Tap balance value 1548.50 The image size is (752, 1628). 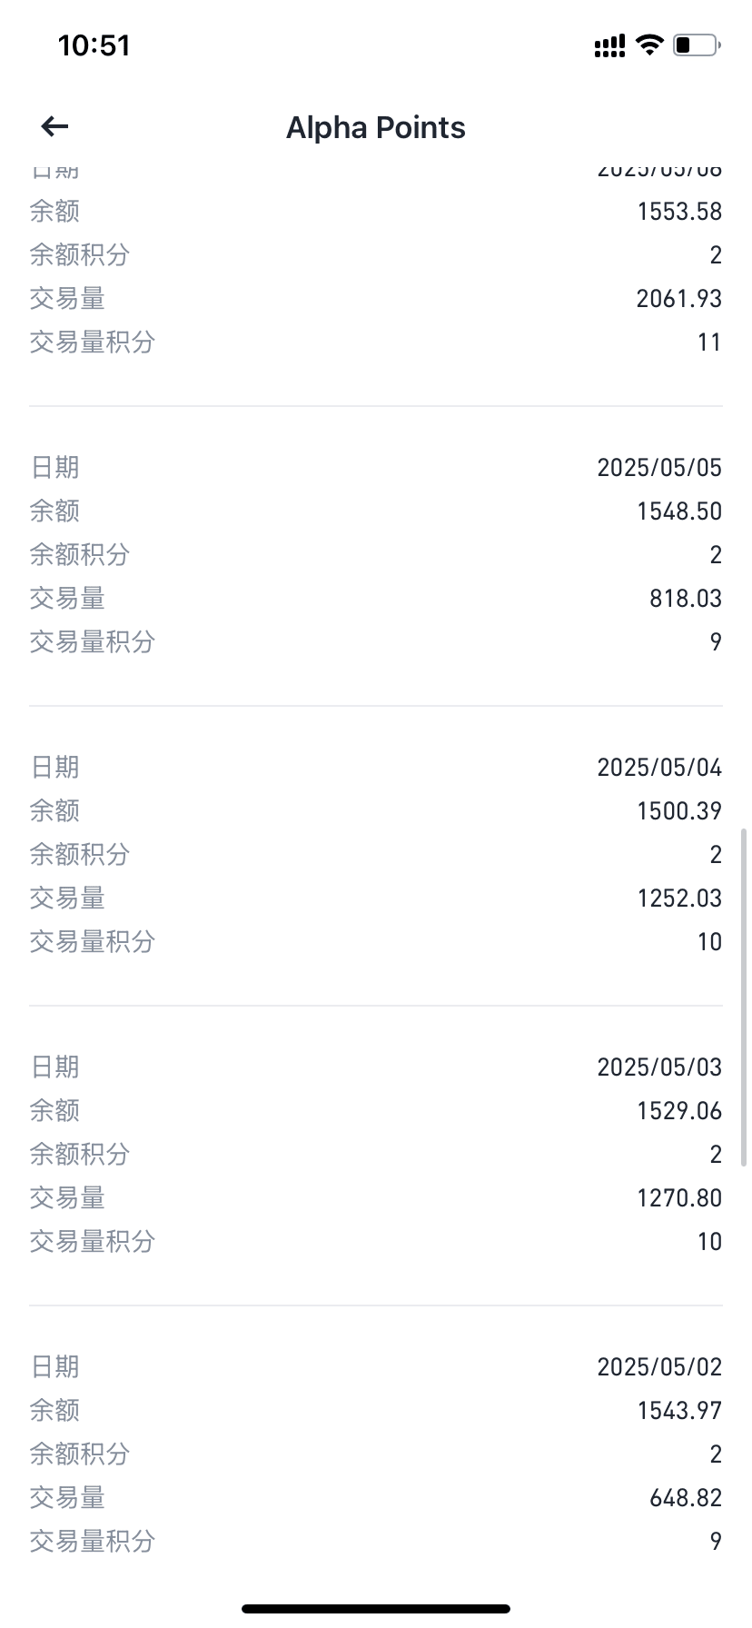[678, 511]
